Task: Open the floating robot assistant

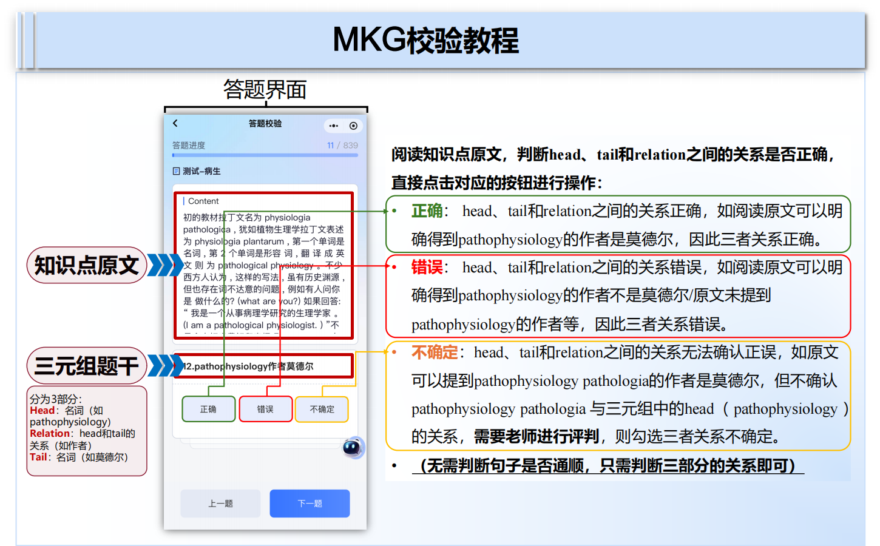Action: 353,448
